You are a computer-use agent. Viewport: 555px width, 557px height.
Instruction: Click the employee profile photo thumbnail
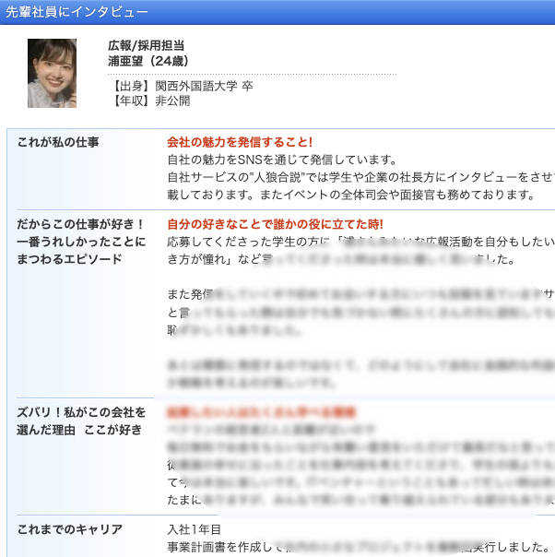coord(53,73)
